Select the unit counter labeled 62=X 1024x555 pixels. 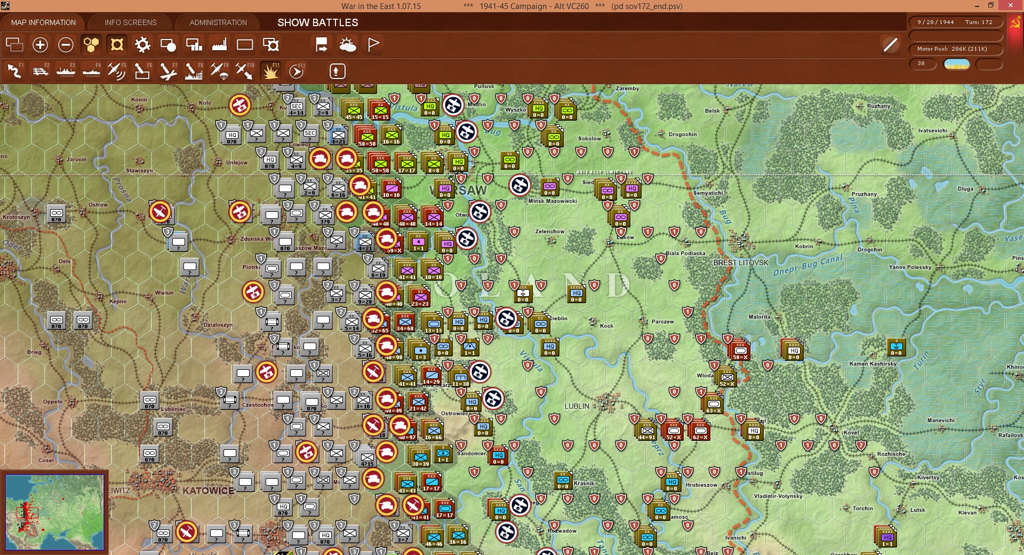(700, 430)
